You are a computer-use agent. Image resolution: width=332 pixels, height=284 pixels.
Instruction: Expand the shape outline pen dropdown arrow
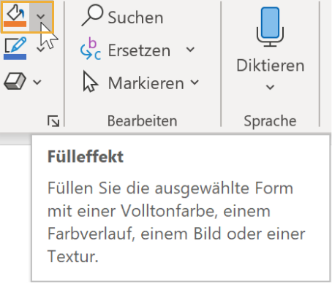[x=40, y=49]
